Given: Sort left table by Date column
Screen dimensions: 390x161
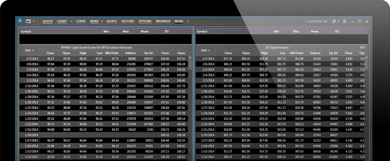Looking at the screenshot, I should coord(30,50).
